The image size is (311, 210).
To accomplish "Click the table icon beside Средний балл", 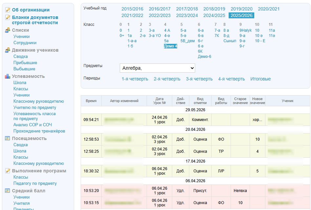I will 8,191.
